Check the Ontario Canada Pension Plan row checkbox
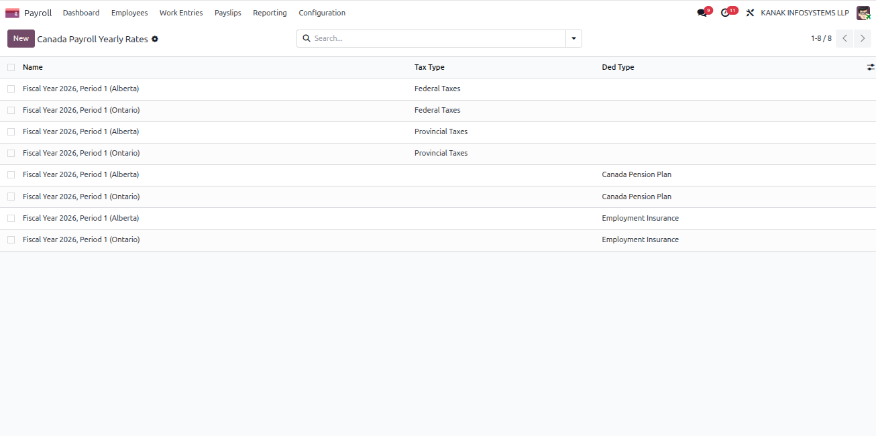This screenshot has width=876, height=436. pos(11,197)
